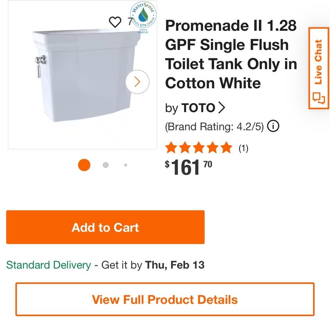The image size is (330, 330).
Task: Click the favorites count number 7
Action: (130, 21)
